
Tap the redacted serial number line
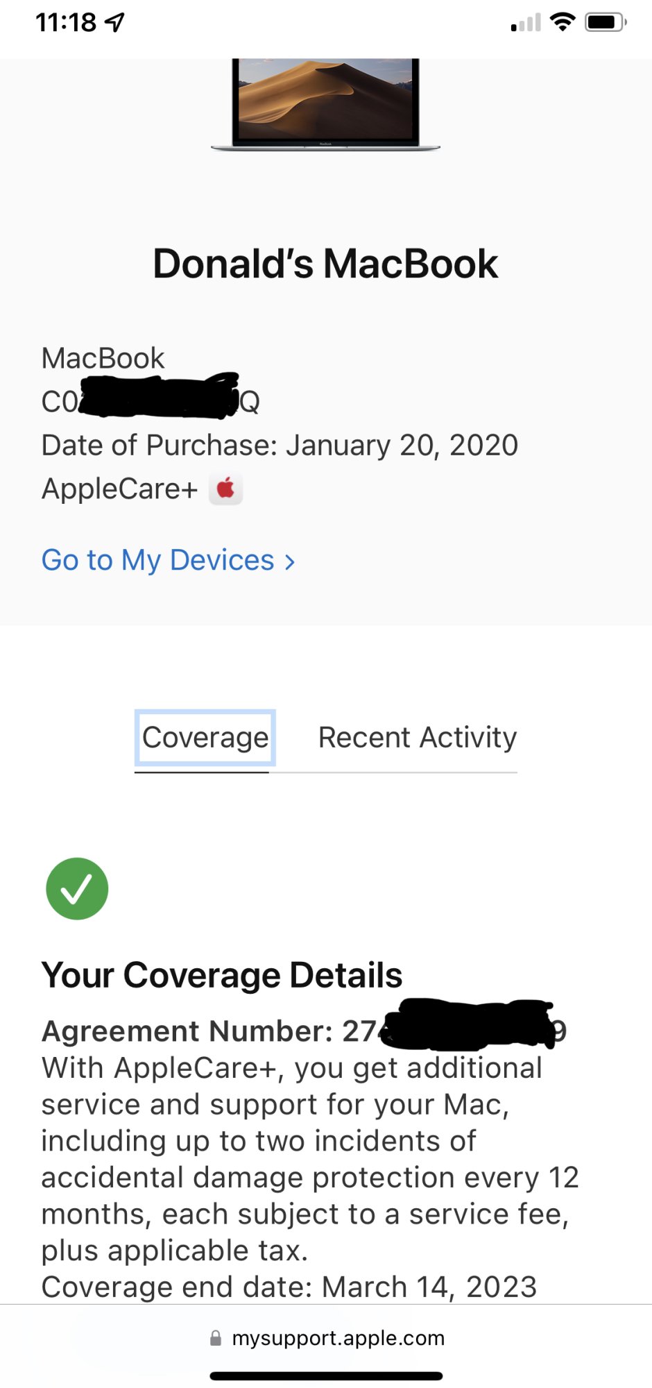pyautogui.click(x=151, y=400)
